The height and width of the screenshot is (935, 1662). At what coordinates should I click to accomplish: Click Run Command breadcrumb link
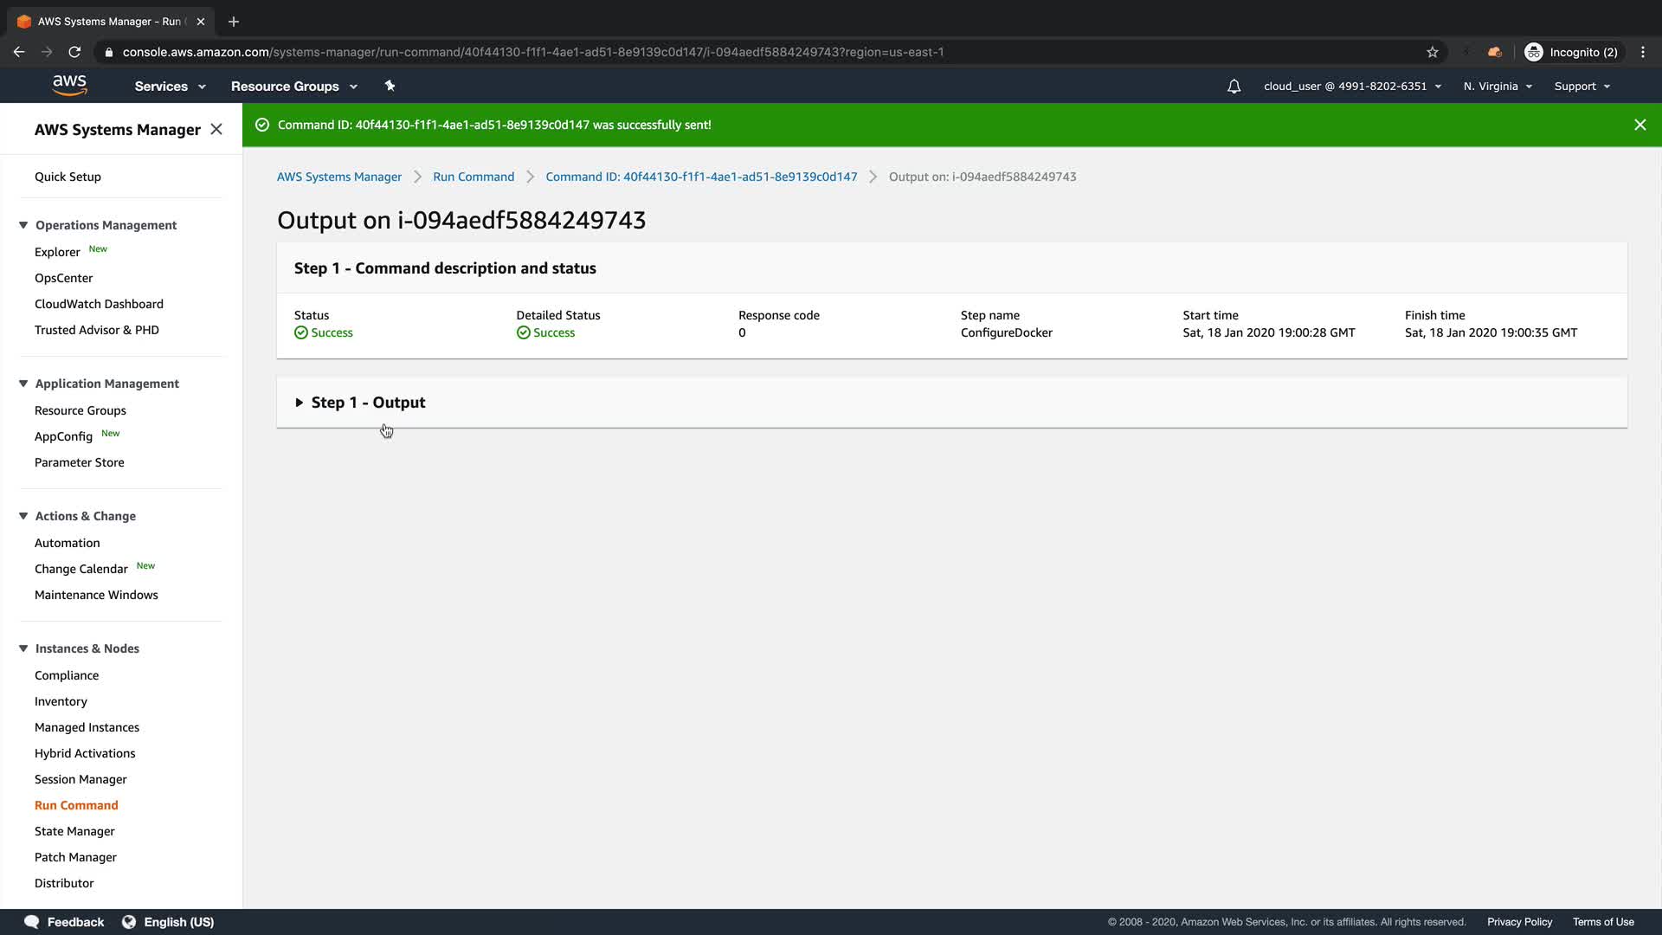coord(473,177)
